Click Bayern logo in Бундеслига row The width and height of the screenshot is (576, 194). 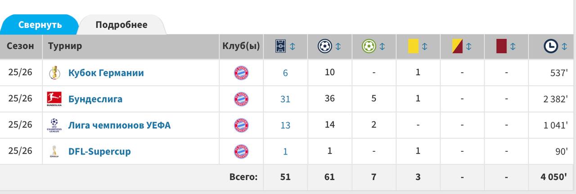[x=241, y=99]
